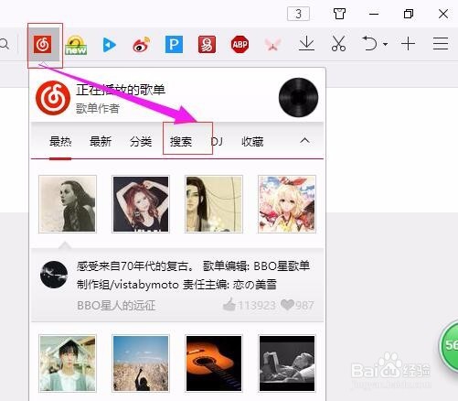Click the search magnifier icon in toolbar
Screen dimensions: 458x401
5,45
